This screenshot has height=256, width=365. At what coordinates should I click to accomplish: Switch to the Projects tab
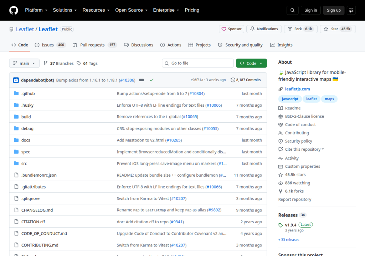coord(200,45)
